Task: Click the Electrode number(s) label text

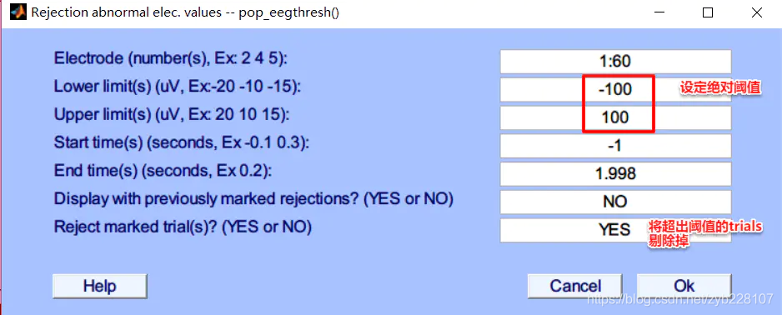Action: pyautogui.click(x=171, y=59)
